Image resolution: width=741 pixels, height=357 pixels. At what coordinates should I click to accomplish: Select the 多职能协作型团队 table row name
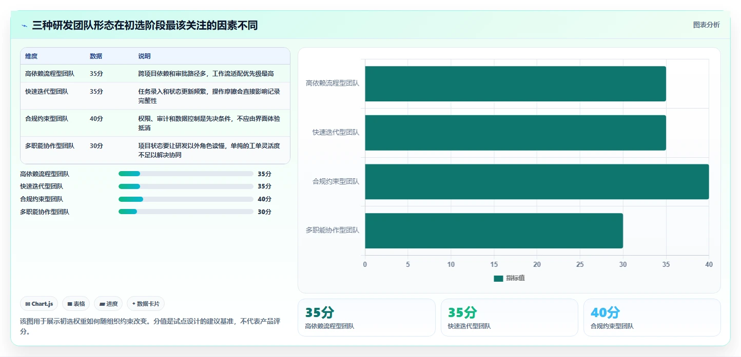click(x=50, y=146)
